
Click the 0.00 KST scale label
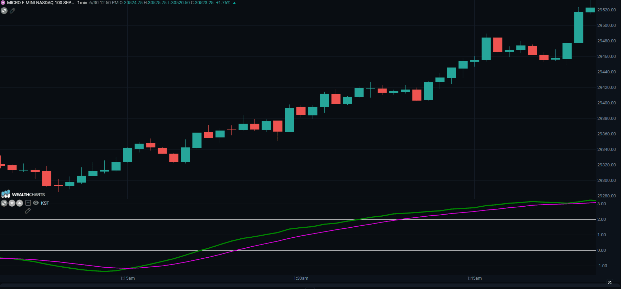coord(602,250)
